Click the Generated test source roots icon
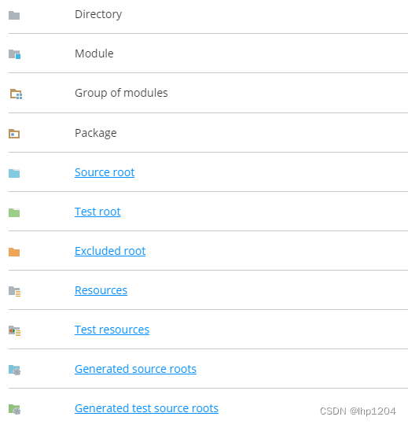 (x=15, y=409)
